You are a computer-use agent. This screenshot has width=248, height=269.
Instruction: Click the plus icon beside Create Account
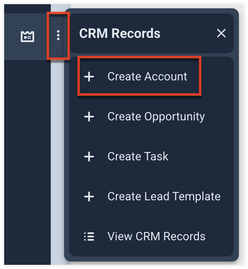(89, 77)
